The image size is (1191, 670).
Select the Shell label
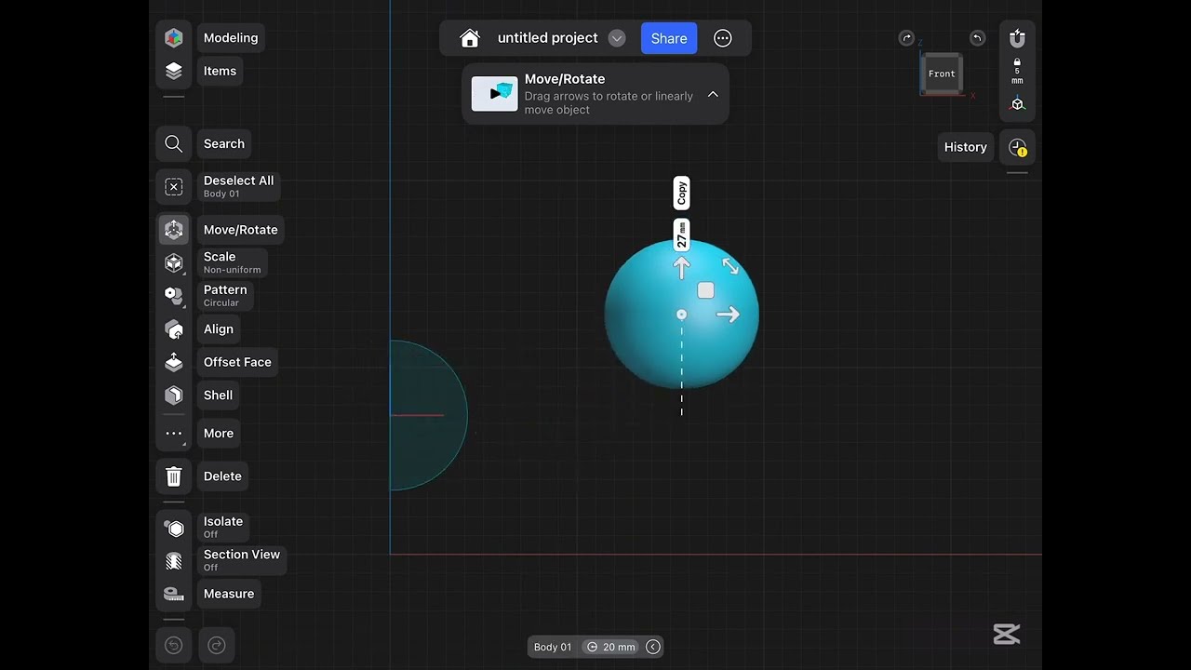pos(218,395)
